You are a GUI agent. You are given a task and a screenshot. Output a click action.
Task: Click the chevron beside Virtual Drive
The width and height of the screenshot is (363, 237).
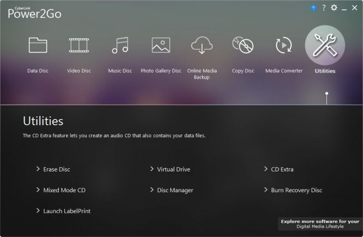tap(152, 169)
